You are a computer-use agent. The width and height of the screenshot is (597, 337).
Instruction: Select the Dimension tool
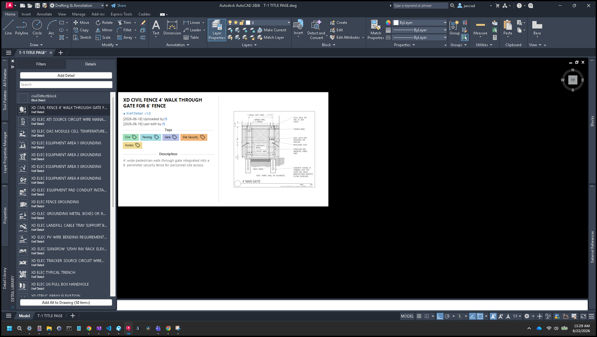point(172,28)
